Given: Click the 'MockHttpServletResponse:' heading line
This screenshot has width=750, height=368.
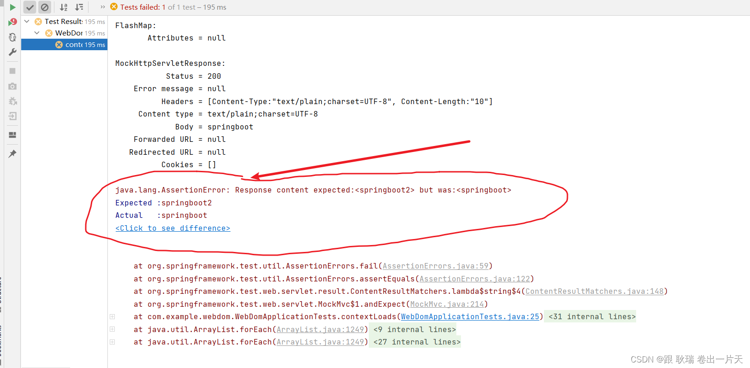Looking at the screenshot, I should [171, 63].
